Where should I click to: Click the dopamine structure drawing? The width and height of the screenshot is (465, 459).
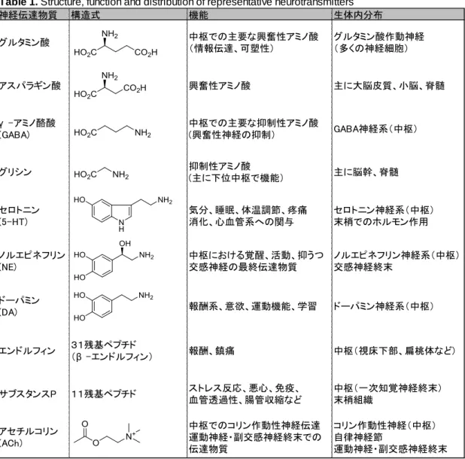pyautogui.click(x=114, y=306)
